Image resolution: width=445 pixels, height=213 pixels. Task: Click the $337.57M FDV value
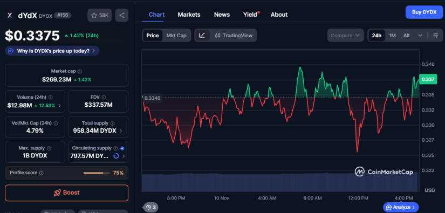point(98,105)
